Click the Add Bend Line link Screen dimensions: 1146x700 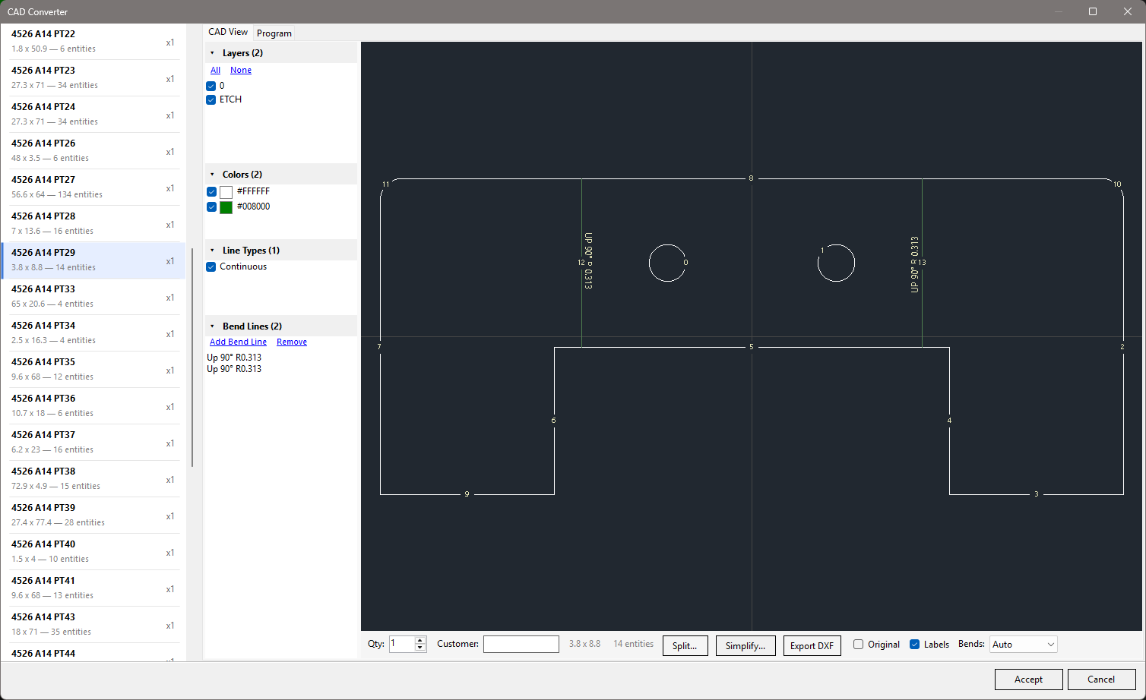238,342
